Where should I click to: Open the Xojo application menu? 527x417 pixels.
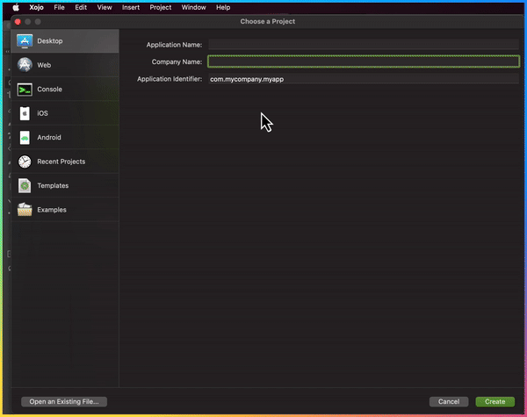click(x=36, y=7)
